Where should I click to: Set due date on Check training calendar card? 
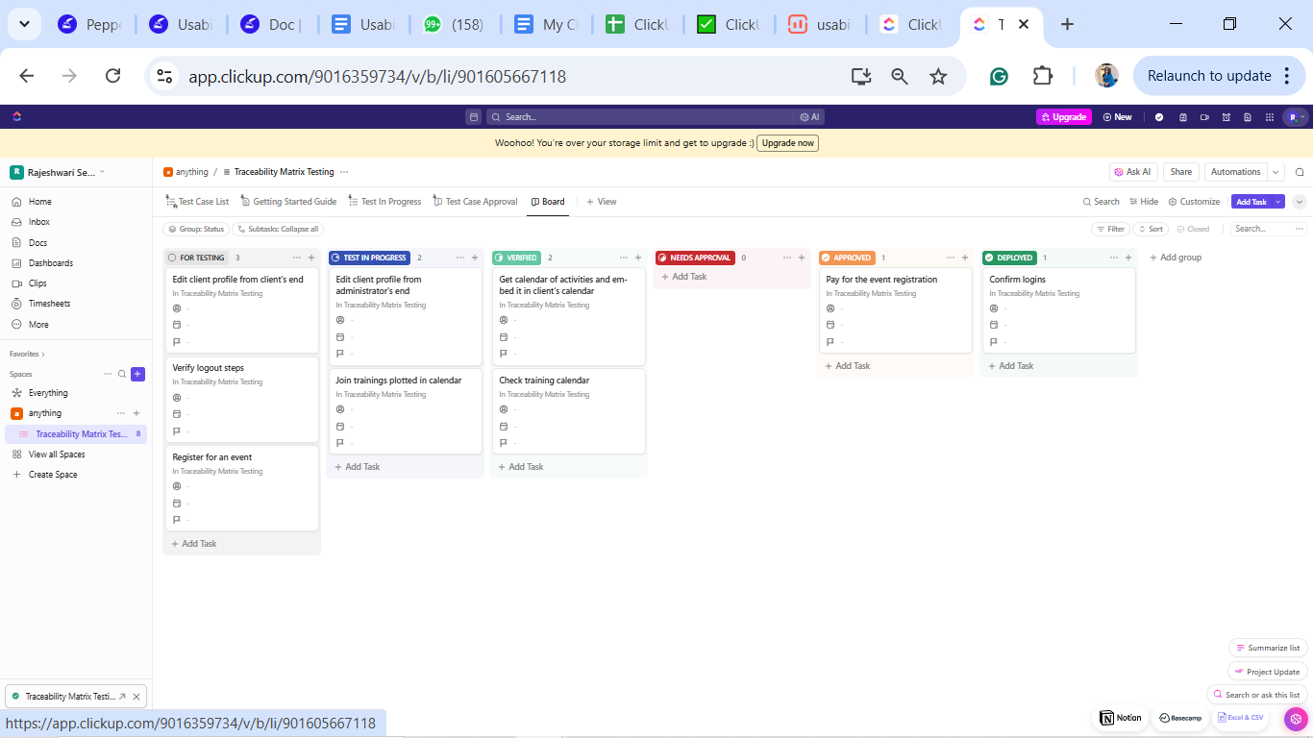[504, 426]
